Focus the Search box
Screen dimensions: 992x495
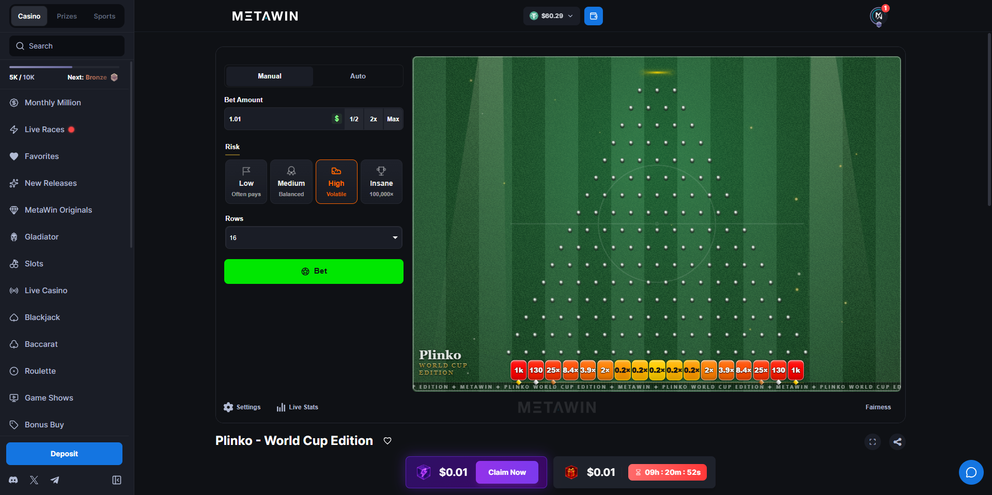click(67, 46)
